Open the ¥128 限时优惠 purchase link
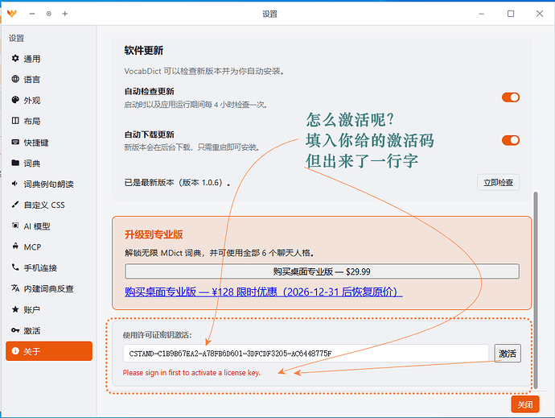Screen dimensions: 555x418 click(x=263, y=292)
